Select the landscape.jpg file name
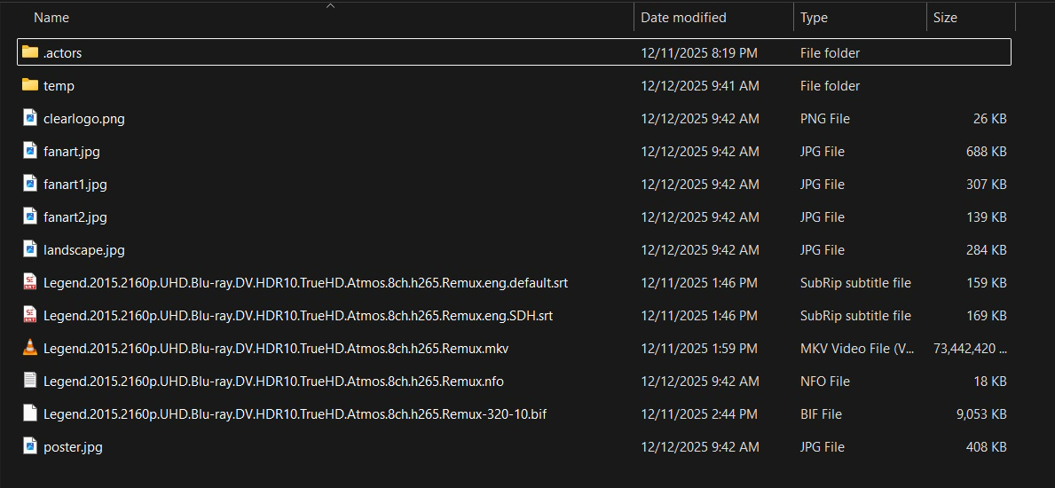1055x488 pixels. point(84,250)
